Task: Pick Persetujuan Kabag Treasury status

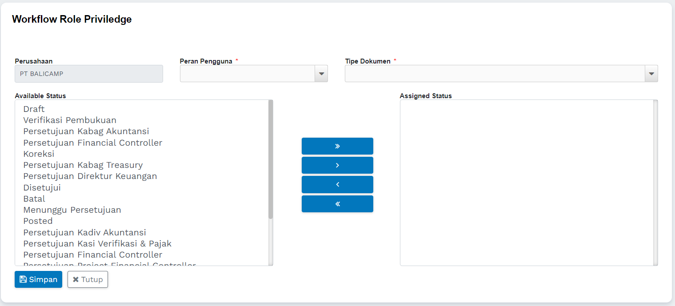Action: click(83, 165)
